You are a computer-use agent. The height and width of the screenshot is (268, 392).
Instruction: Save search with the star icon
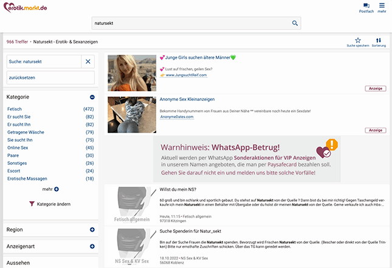pos(357,40)
